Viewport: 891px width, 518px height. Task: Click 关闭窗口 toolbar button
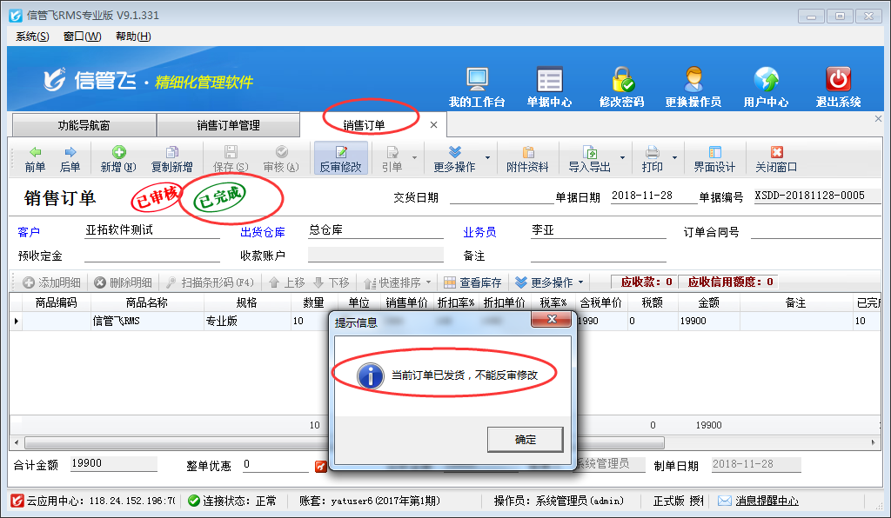pos(776,158)
